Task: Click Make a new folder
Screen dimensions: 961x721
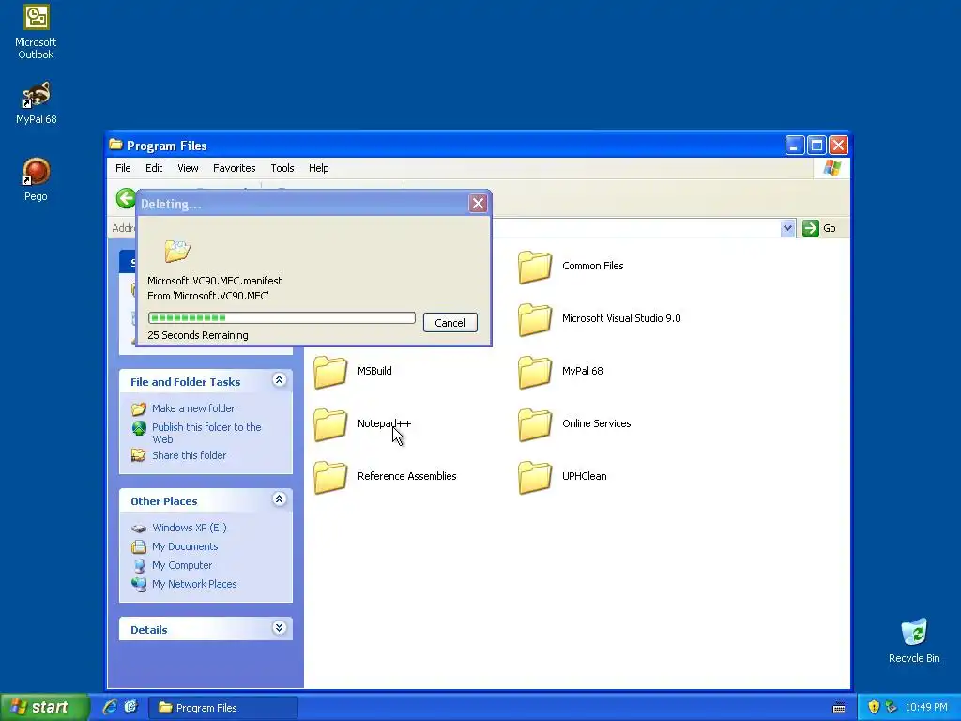Action: point(193,408)
